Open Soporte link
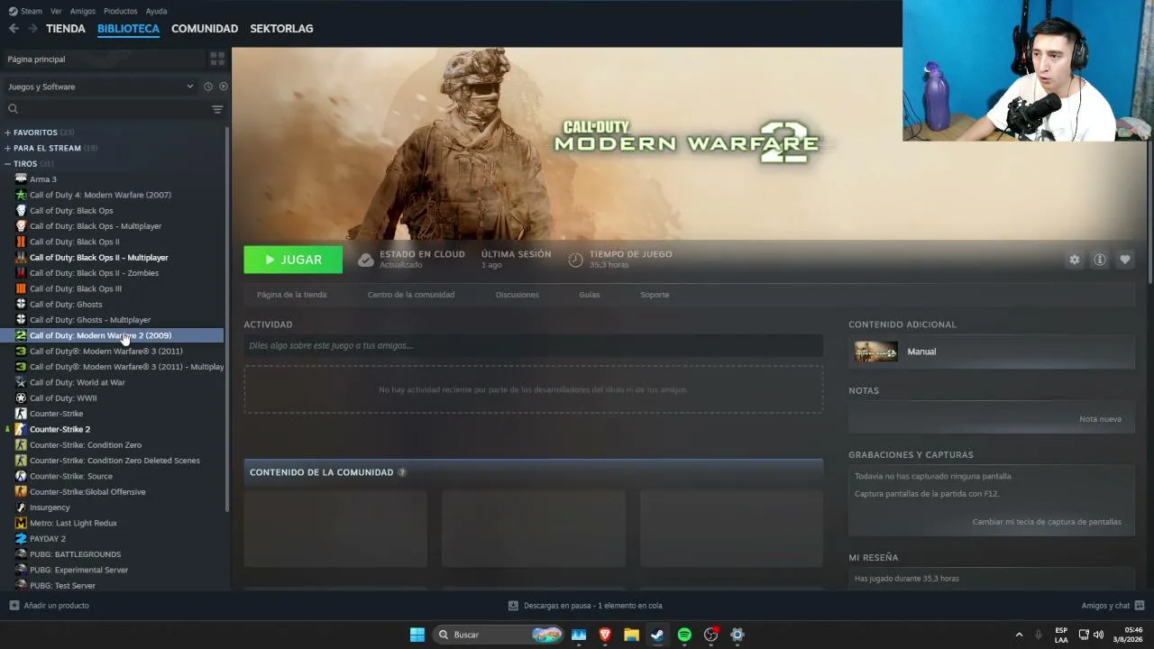 pyautogui.click(x=655, y=295)
